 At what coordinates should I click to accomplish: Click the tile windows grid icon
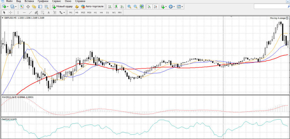(x=142, y=7)
